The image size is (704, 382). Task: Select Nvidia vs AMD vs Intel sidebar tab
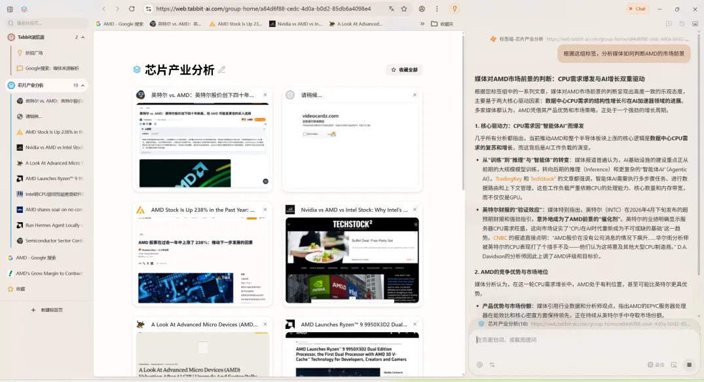(x=49, y=147)
